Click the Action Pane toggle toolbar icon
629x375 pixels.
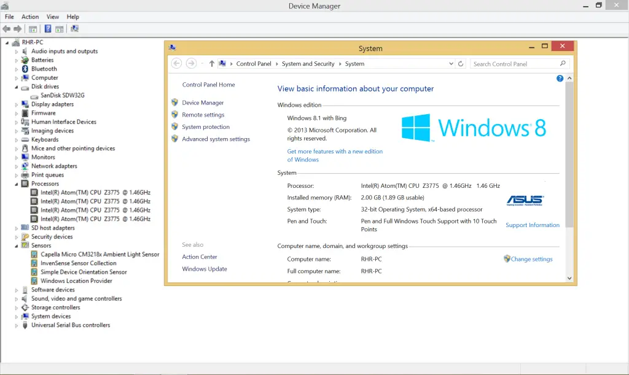tap(60, 29)
